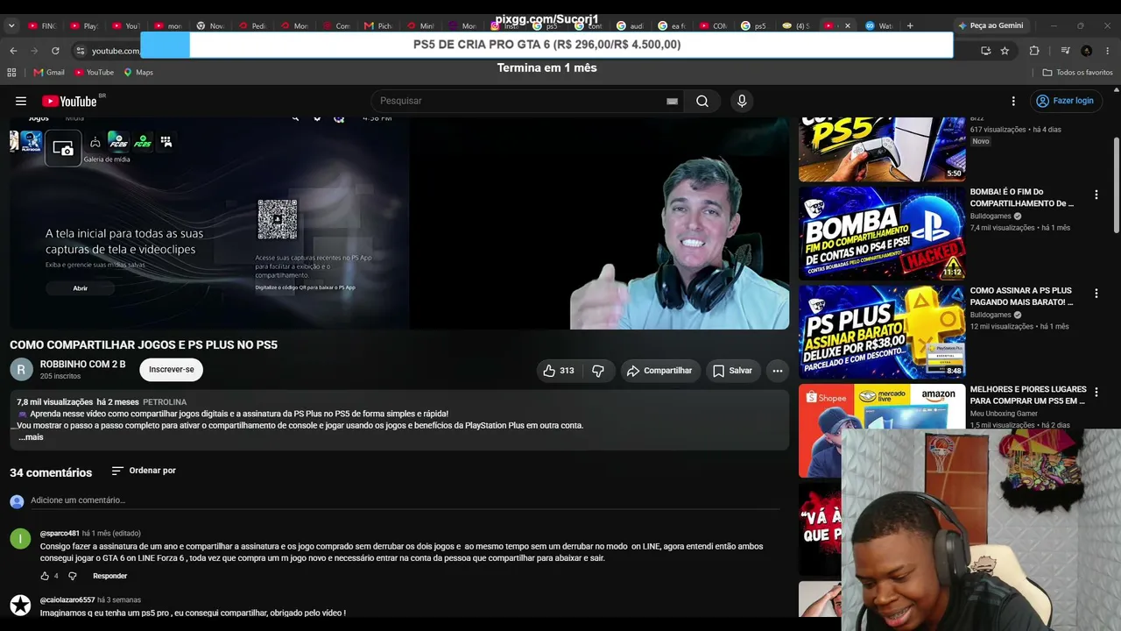1121x631 pixels.
Task: Open Meu Unboxing Gamer channel
Action: 1004,414
